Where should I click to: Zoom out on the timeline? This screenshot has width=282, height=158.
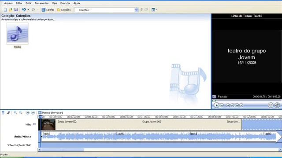click(21, 113)
